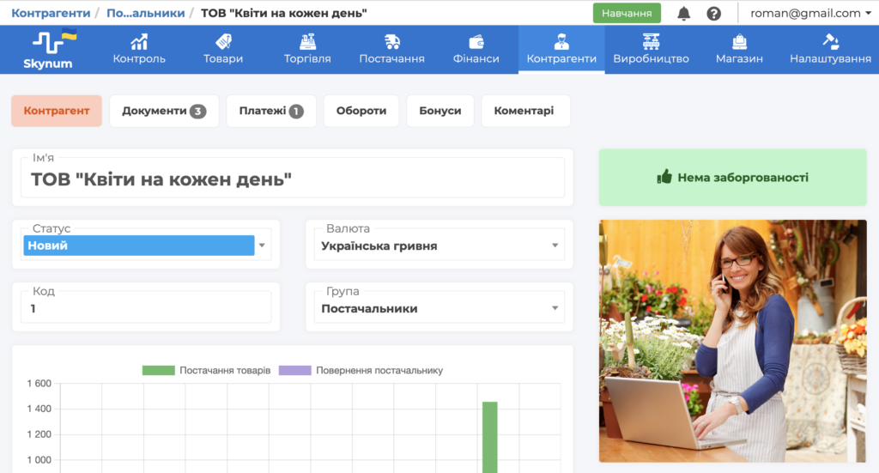879x473 pixels.
Task: Go to the Фінанси section
Action: [x=476, y=49]
